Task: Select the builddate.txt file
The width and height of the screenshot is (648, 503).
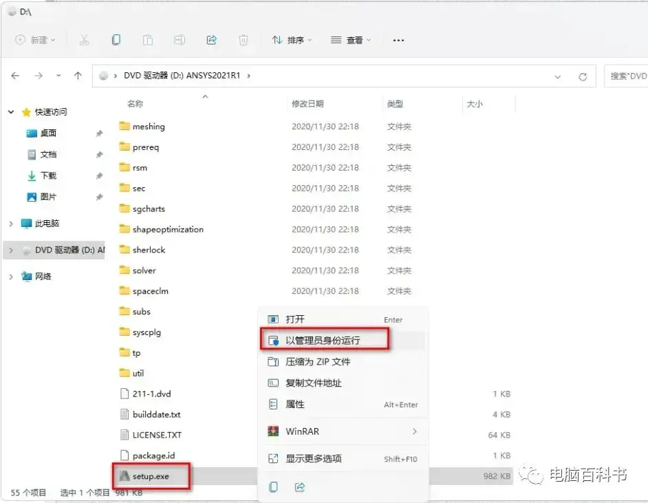Action: (x=156, y=414)
